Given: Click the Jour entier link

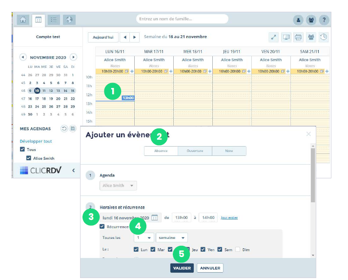Looking at the screenshot, I should pos(229,217).
